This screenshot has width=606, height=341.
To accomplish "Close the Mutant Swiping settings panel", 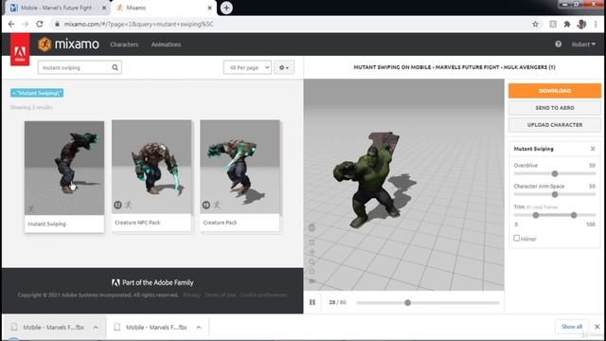I will [x=593, y=149].
